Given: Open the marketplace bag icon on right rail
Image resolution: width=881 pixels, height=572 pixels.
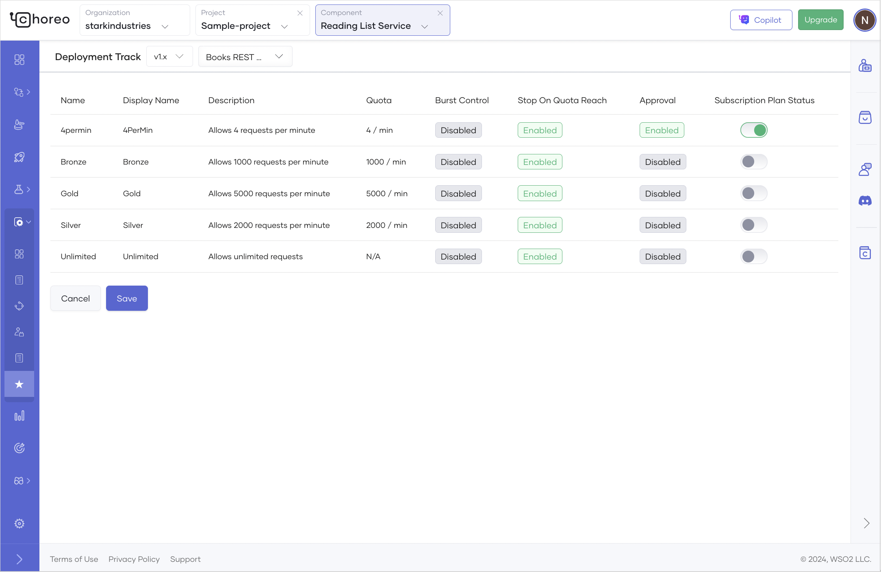Looking at the screenshot, I should point(865,117).
